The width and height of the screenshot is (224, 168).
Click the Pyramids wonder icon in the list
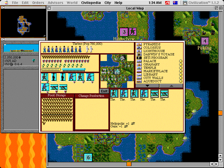(139, 44)
